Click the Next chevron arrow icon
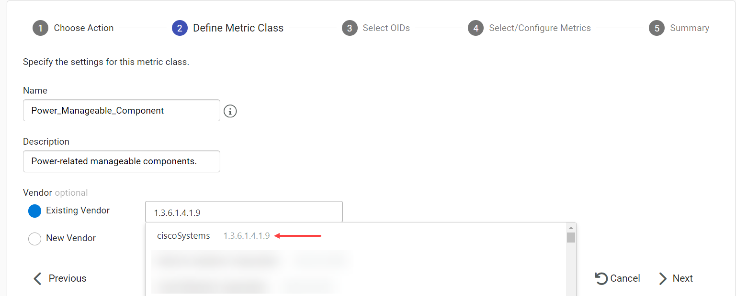The width and height of the screenshot is (736, 296). tap(663, 278)
